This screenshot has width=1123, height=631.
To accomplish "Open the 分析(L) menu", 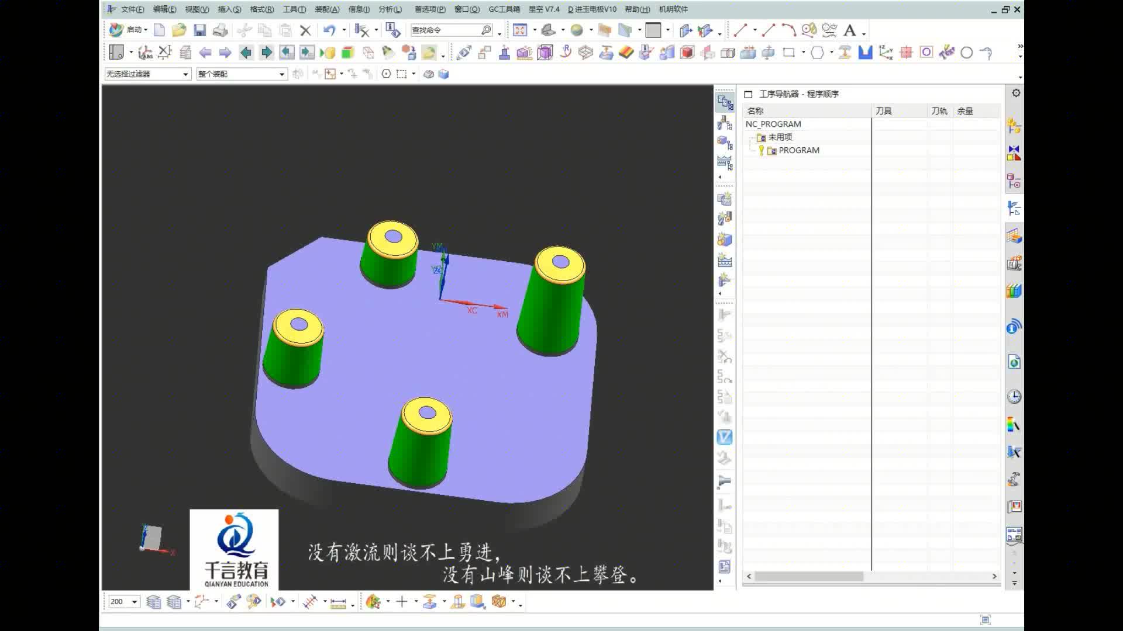I will pyautogui.click(x=390, y=9).
